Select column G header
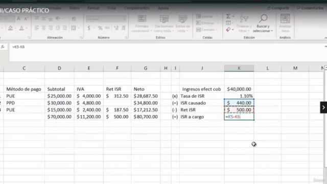327x184 pixels. point(146,68)
